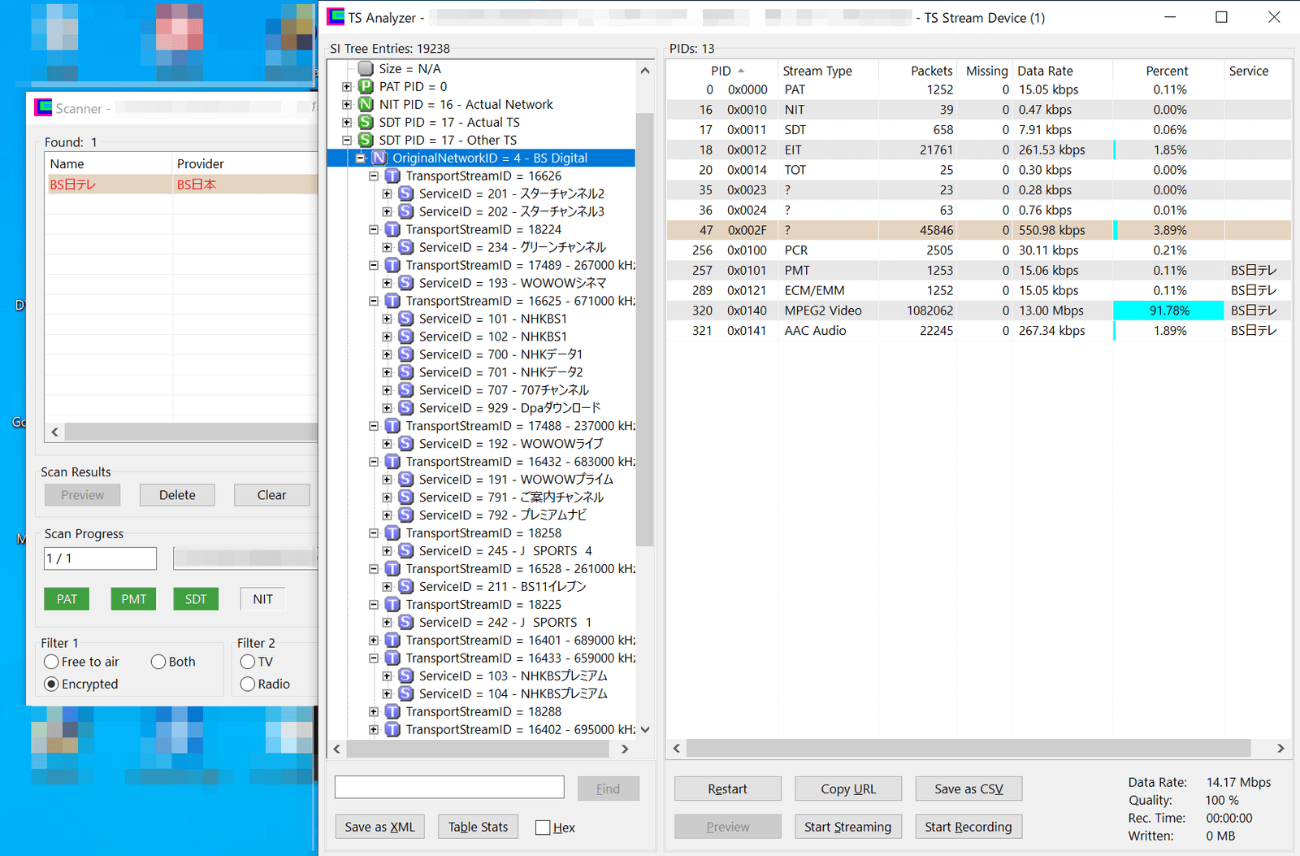Screen dimensions: 1300x856
Task: Click the Find search text field
Action: pyautogui.click(x=449, y=788)
